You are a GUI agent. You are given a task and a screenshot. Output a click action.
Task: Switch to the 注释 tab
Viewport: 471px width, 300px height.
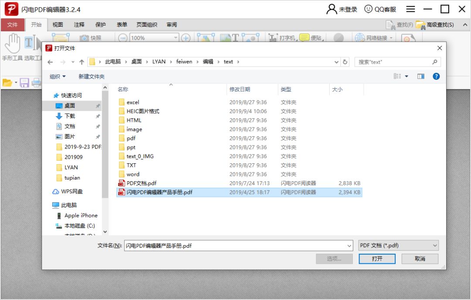point(79,25)
